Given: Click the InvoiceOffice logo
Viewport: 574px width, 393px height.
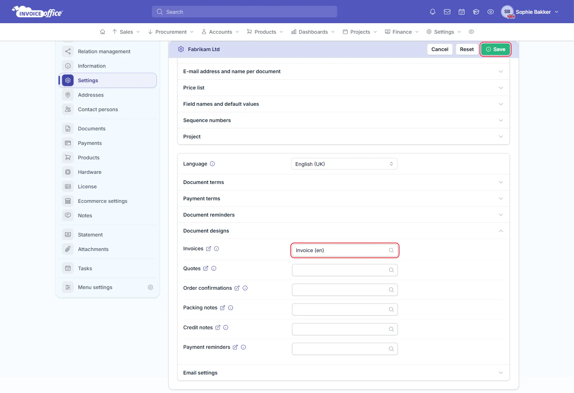Looking at the screenshot, I should (37, 12).
